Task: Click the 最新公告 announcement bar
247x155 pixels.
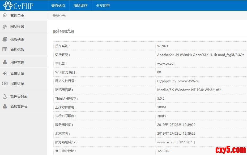Action: [x=59, y=16]
